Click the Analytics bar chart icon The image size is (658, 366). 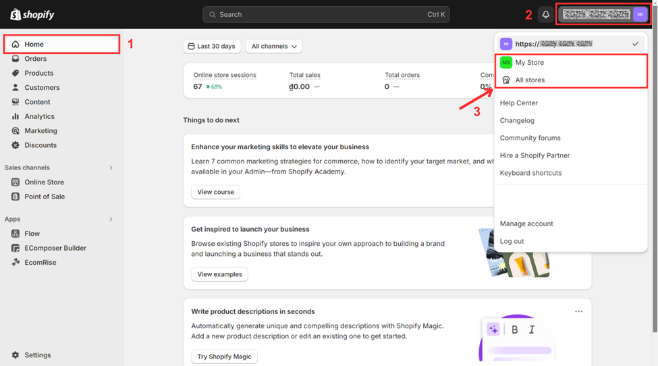(16, 116)
